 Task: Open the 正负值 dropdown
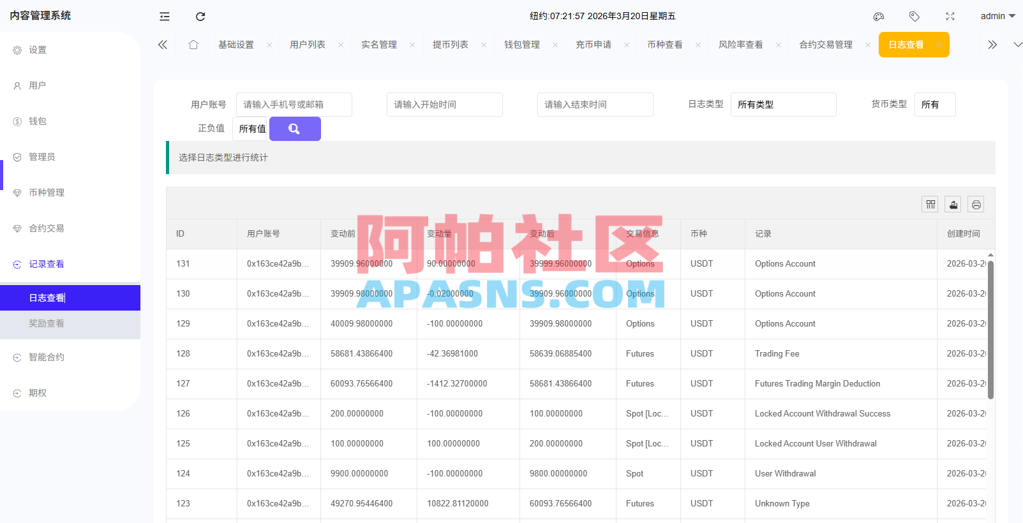coord(250,129)
